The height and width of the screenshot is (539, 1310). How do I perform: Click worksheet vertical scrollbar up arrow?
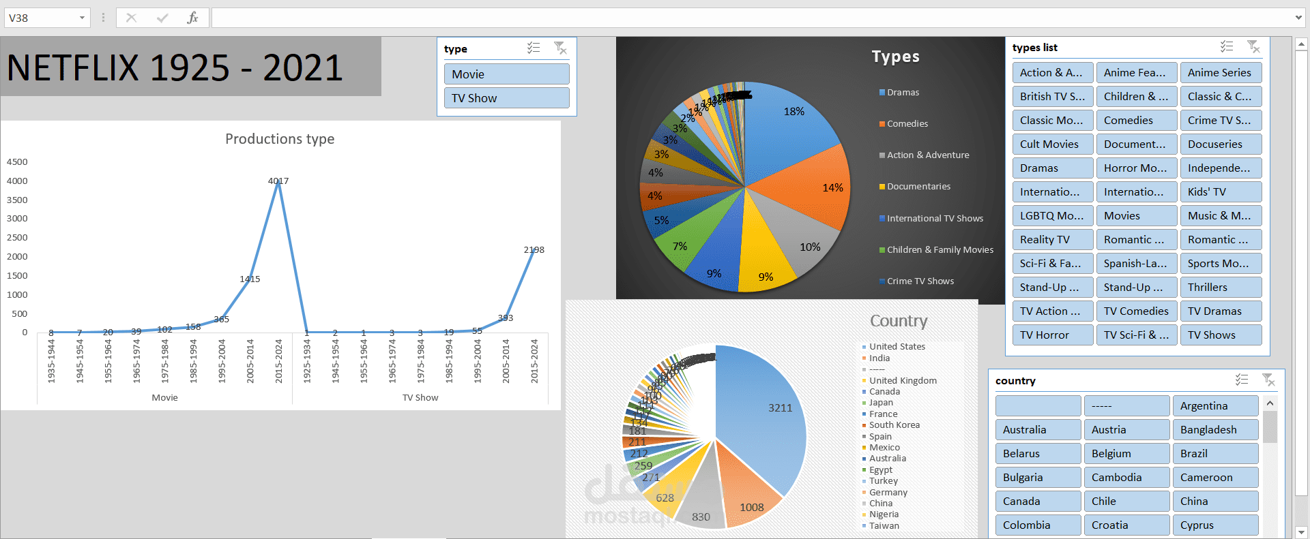(x=1301, y=44)
